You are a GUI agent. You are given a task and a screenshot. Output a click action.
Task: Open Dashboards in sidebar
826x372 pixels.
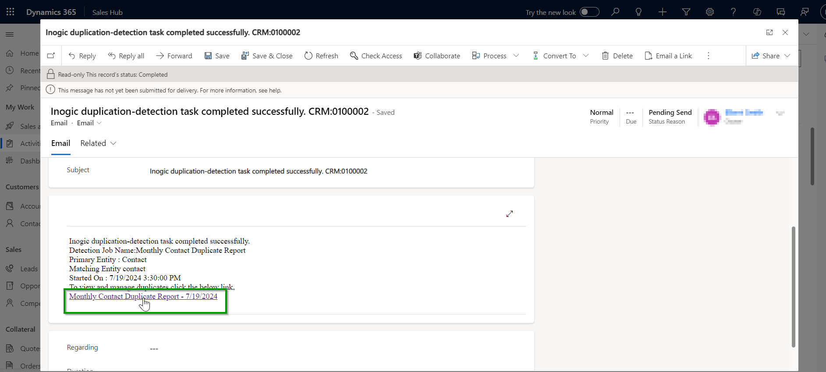point(22,161)
